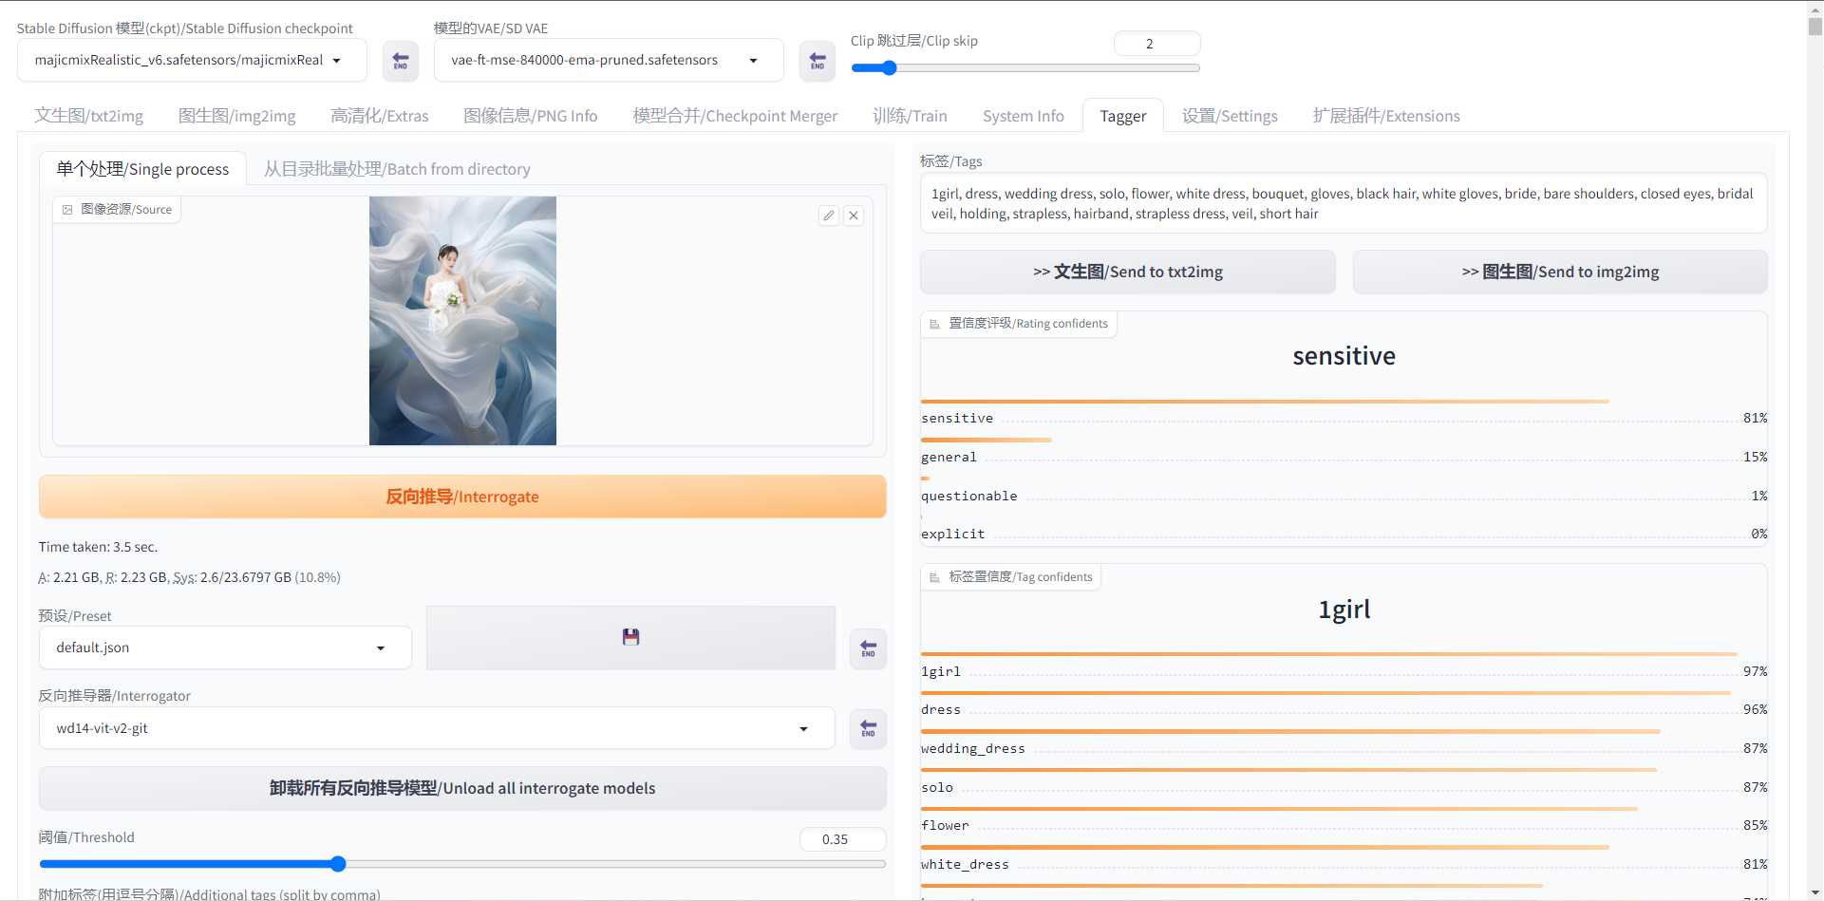The width and height of the screenshot is (1824, 901).
Task: Switch to Batch from directory sub-tab
Action: (x=397, y=169)
